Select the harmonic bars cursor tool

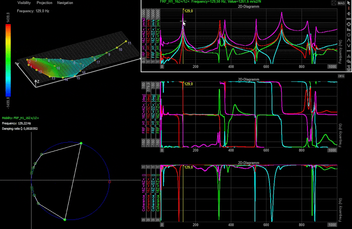[x=349, y=30]
